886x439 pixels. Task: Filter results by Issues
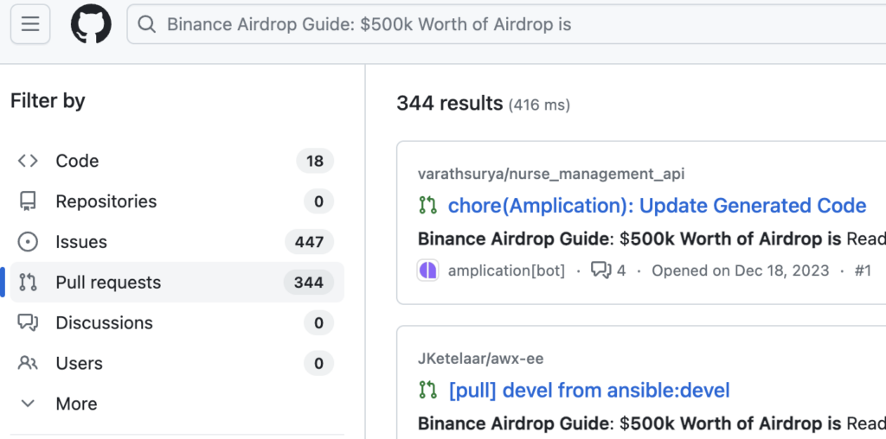pyautogui.click(x=81, y=242)
